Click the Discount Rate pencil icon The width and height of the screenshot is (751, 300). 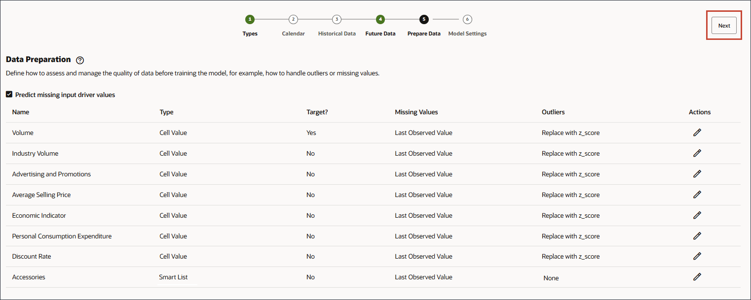pyautogui.click(x=697, y=256)
